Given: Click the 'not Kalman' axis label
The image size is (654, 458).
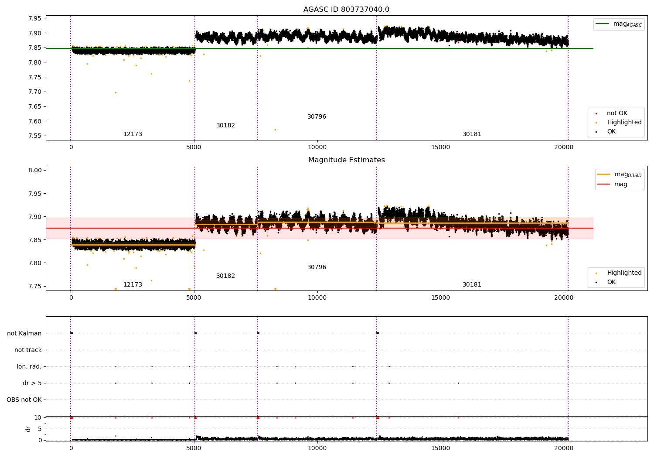Looking at the screenshot, I should [x=24, y=333].
